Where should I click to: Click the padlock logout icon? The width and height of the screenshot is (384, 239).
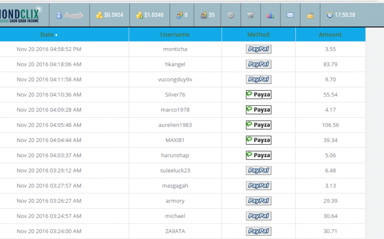[310, 15]
